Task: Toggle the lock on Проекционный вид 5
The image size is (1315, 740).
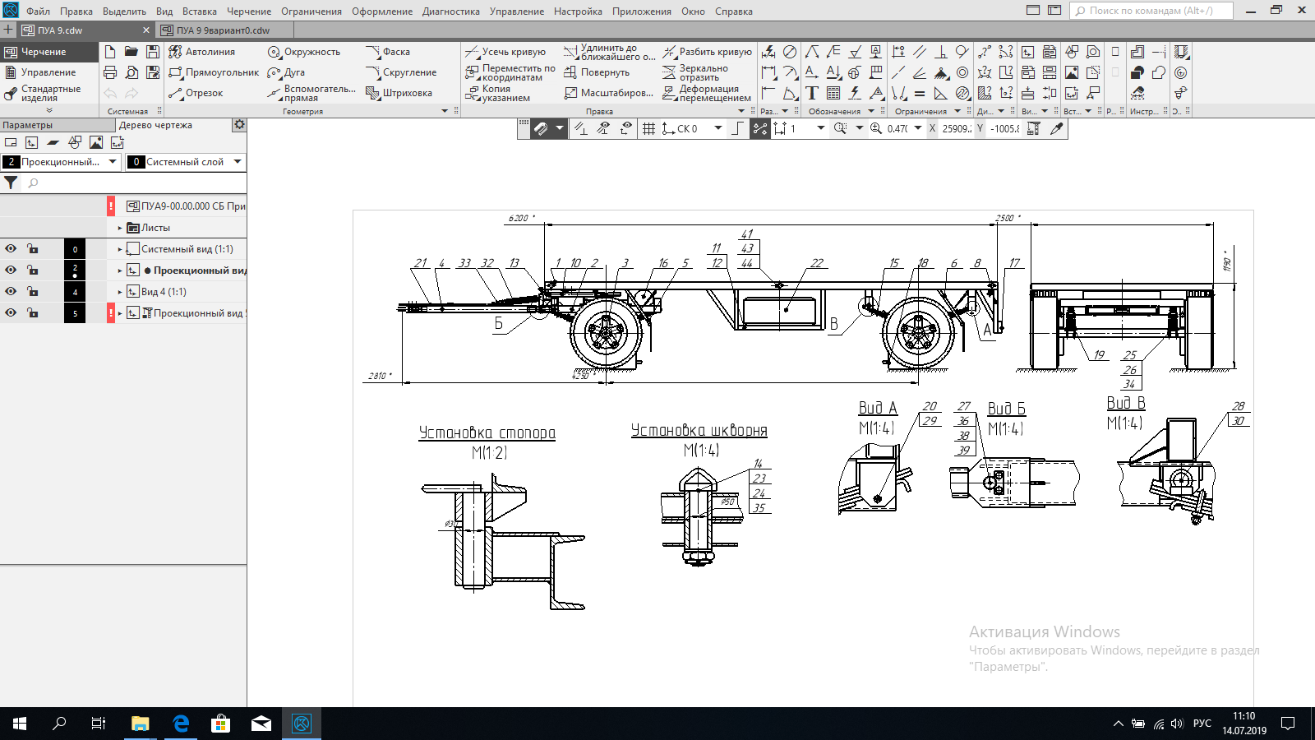Action: coord(32,313)
